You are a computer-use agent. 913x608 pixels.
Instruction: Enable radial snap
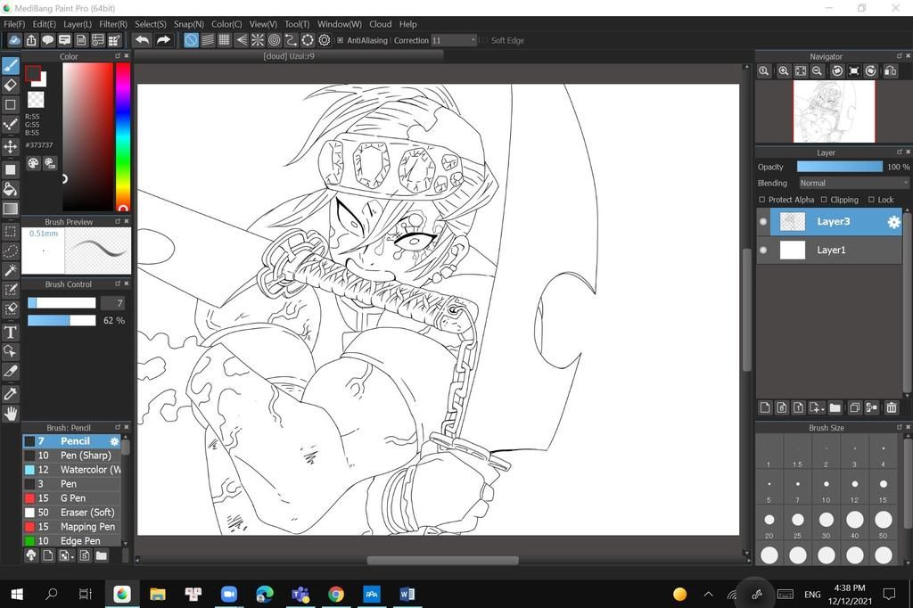point(258,40)
